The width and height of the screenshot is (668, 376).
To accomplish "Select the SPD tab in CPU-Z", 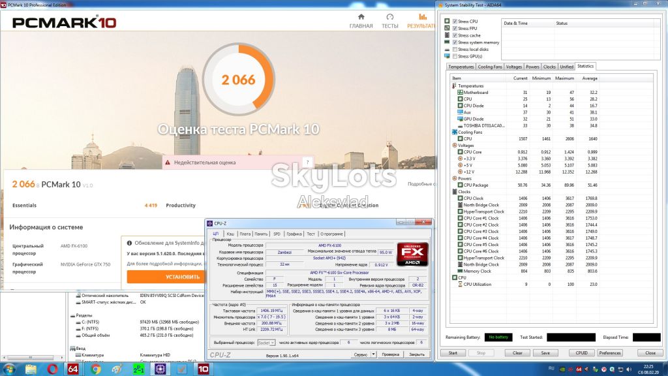I will pyautogui.click(x=277, y=234).
